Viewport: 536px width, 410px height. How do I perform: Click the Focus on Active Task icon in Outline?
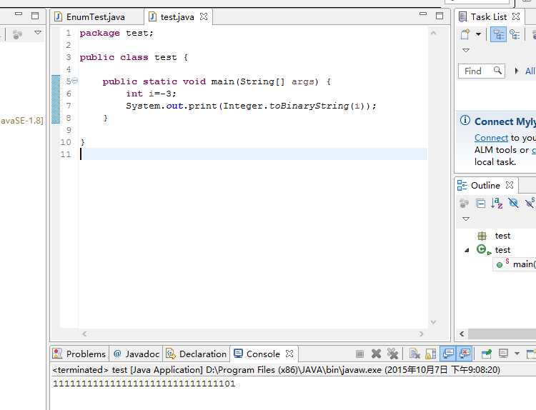(464, 204)
